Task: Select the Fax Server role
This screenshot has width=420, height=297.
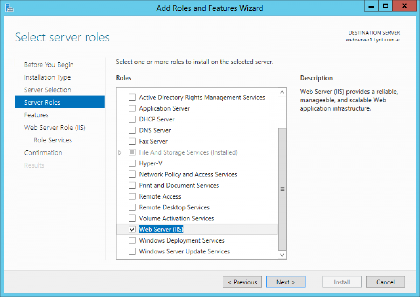Action: (x=132, y=141)
